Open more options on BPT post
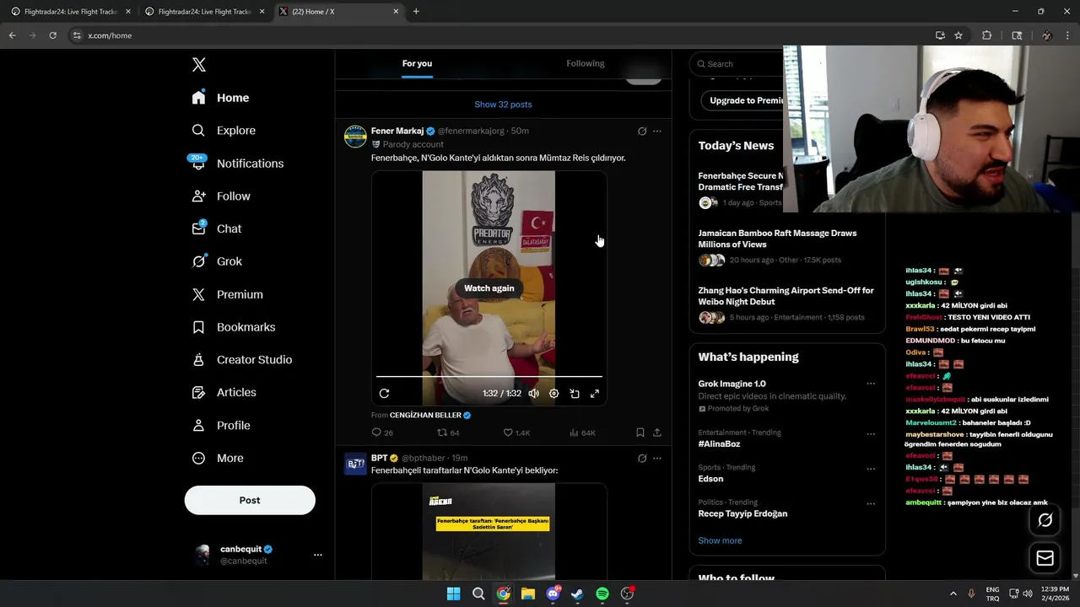 [657, 459]
